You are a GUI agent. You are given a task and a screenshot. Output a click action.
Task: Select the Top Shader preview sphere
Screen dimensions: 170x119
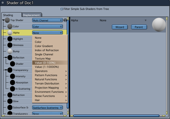7,20
